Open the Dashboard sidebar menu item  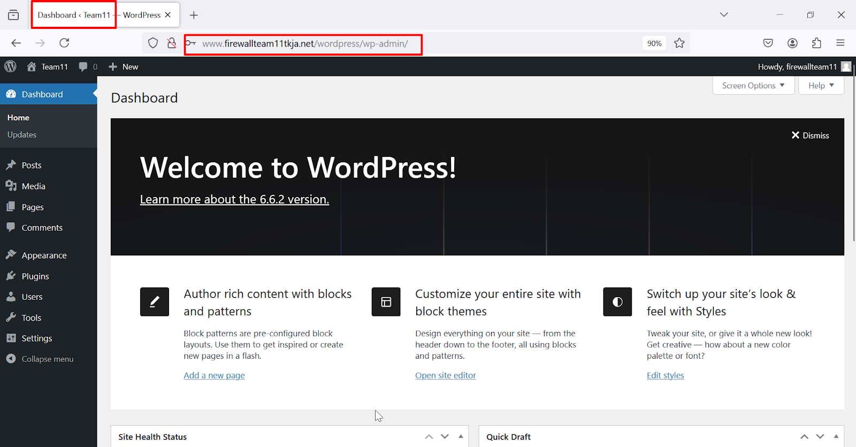coord(48,94)
